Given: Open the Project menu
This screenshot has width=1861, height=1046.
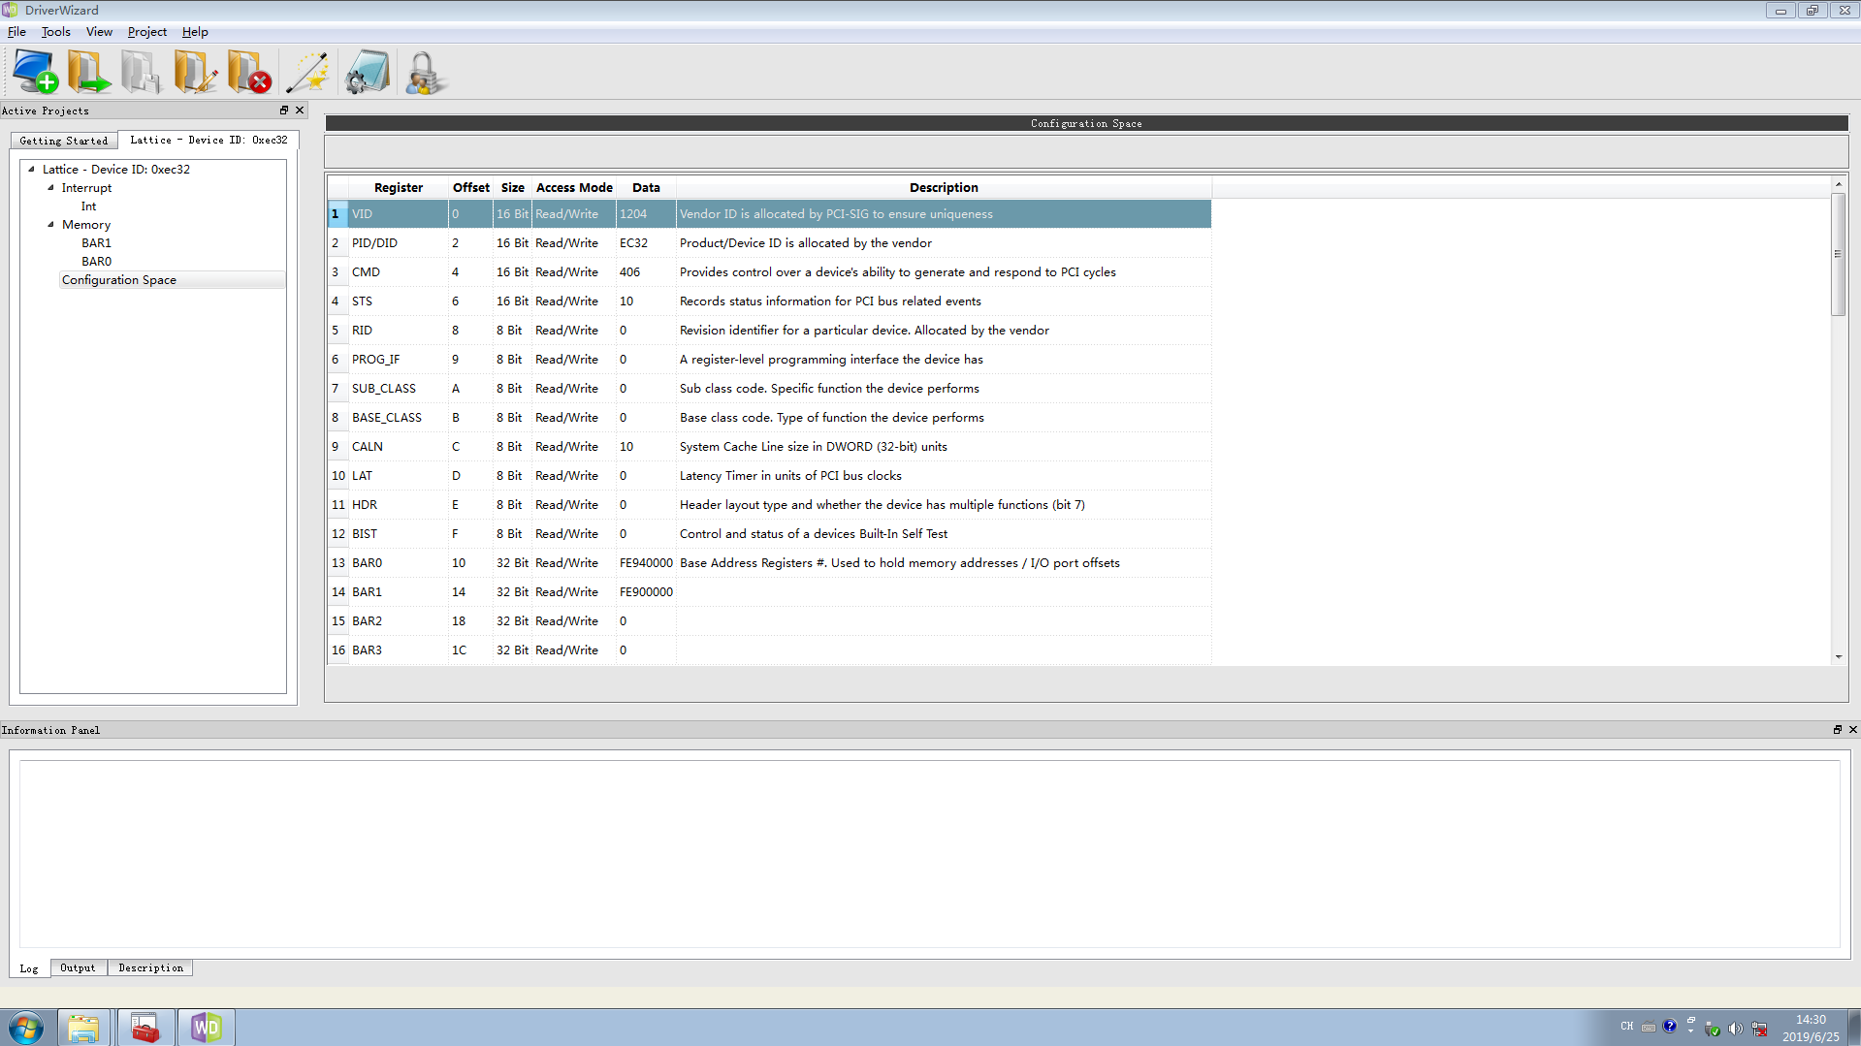Looking at the screenshot, I should [x=146, y=32].
